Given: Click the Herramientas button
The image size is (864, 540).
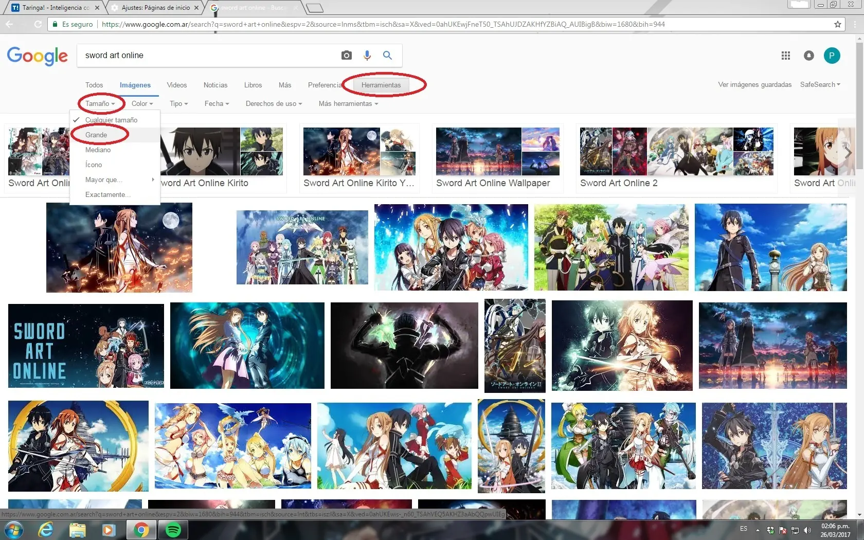Looking at the screenshot, I should coord(381,85).
